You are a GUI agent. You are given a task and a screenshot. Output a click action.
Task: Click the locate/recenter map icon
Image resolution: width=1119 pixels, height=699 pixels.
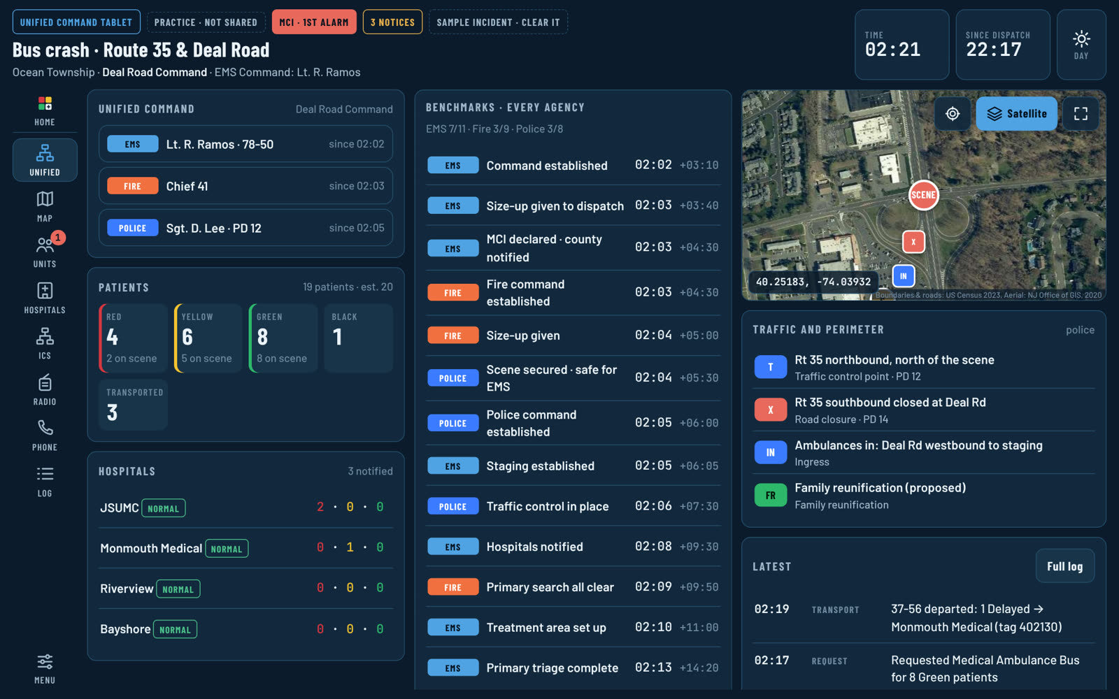coord(953,113)
